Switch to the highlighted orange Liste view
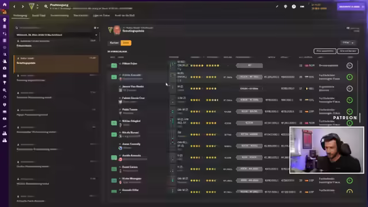Screen dimensions: 368x207 126,43
